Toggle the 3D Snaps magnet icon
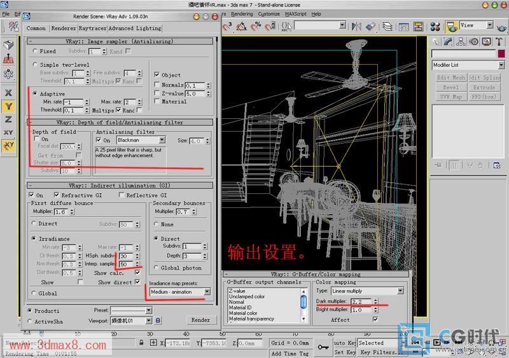 [227, 26]
